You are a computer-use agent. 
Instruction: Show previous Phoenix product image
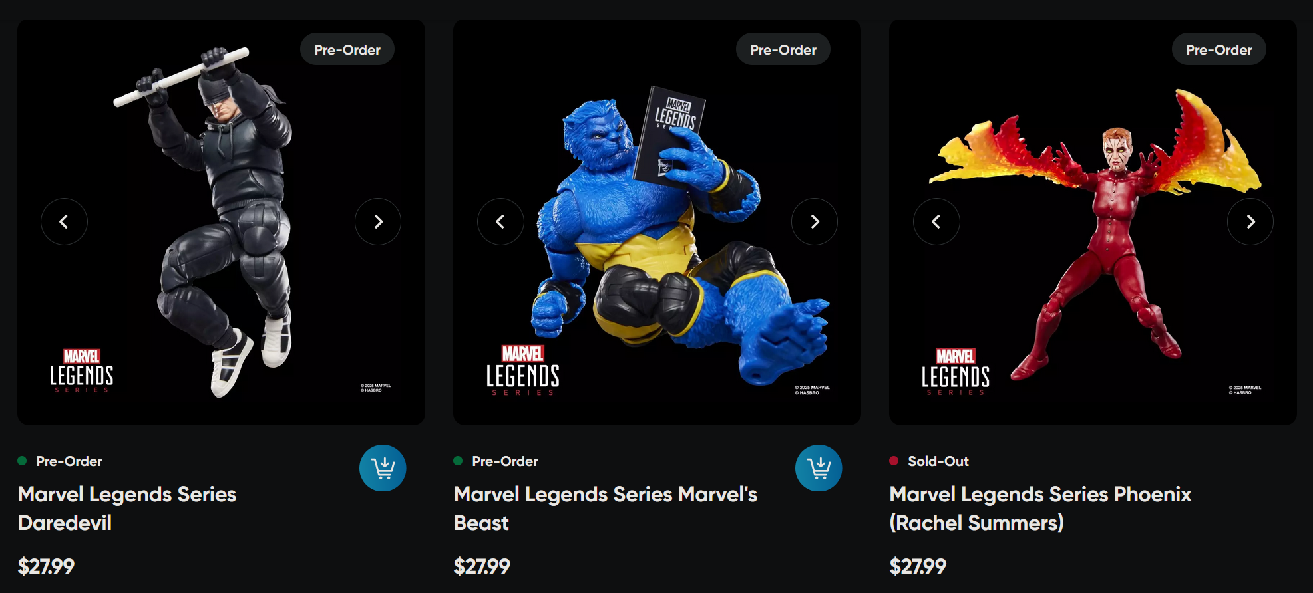pyautogui.click(x=936, y=222)
